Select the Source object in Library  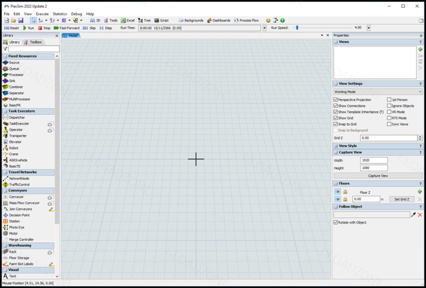[14, 62]
